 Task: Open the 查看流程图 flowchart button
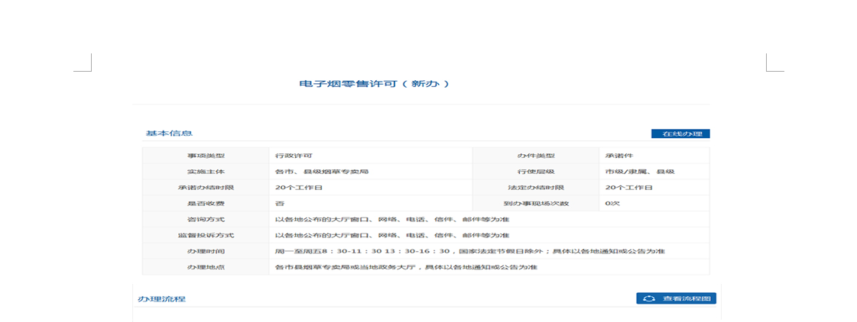point(676,298)
